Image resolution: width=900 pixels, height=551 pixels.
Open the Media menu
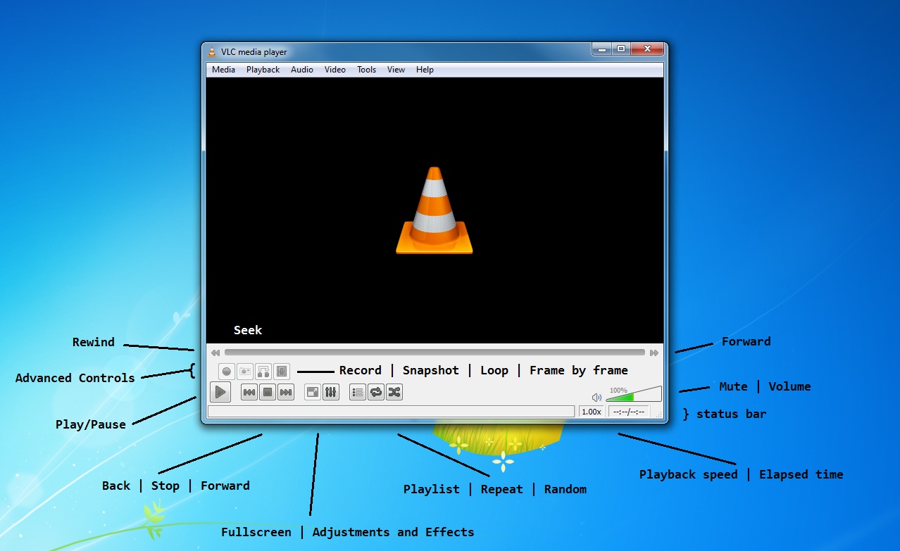coord(223,70)
